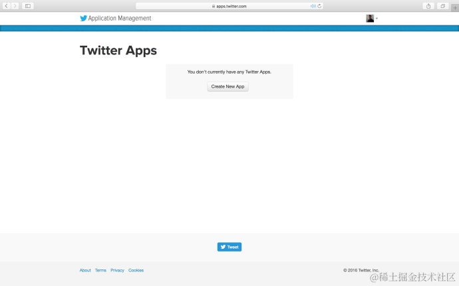The image size is (459, 286).
Task: Open a new tab with the plus button
Action: click(x=455, y=8)
